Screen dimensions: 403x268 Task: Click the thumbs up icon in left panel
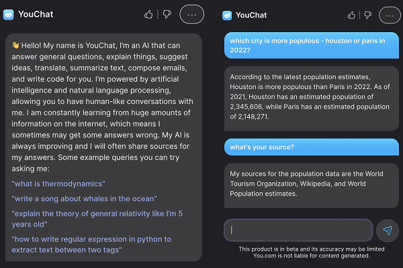(148, 14)
